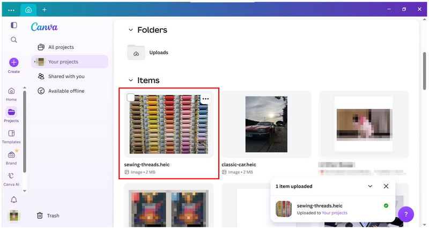Open Templates in the left rail

tap(11, 137)
